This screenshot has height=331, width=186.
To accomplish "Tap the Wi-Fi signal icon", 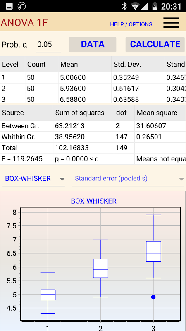I will coord(135,6).
